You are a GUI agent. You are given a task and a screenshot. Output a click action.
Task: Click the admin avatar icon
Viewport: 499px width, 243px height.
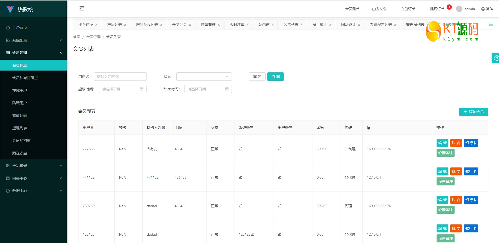tap(459, 9)
